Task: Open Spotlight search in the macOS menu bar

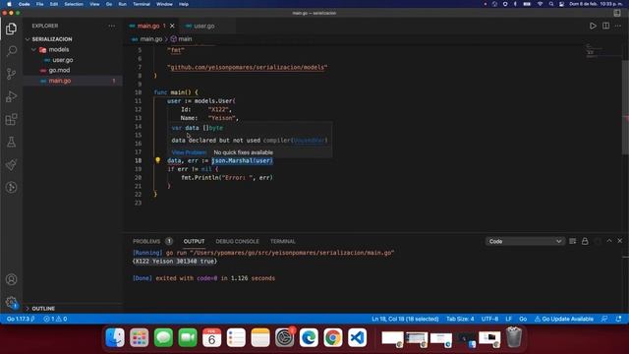Action: [x=551, y=4]
